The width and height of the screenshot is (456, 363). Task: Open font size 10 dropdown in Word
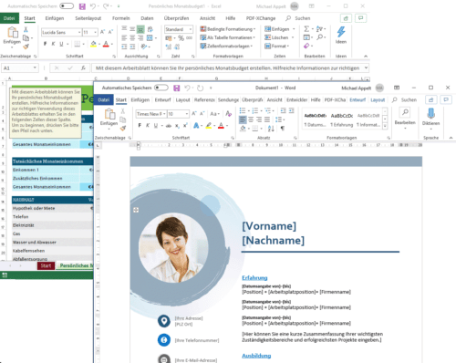click(187, 114)
